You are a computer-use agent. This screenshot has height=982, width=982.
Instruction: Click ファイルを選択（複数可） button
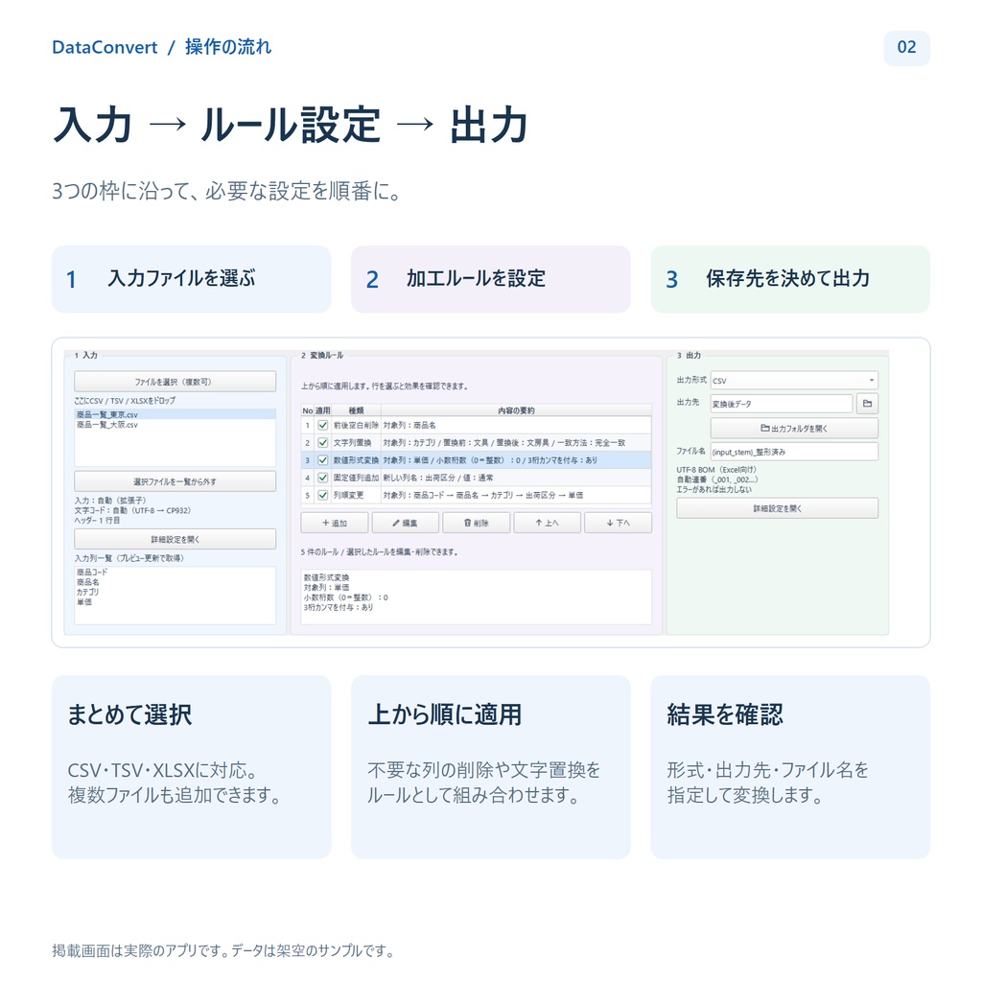coord(175,382)
